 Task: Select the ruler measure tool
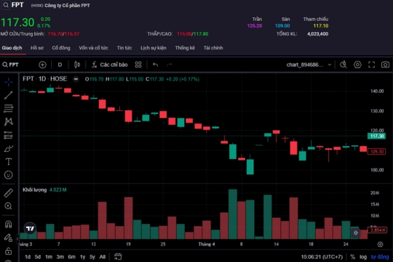click(x=9, y=193)
